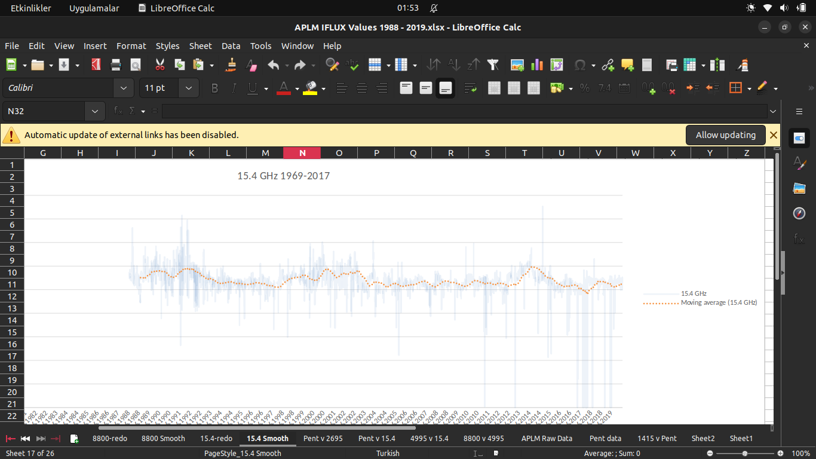Image resolution: width=816 pixels, height=459 pixels.
Task: Click the Undo arrow icon
Action: tap(274, 65)
